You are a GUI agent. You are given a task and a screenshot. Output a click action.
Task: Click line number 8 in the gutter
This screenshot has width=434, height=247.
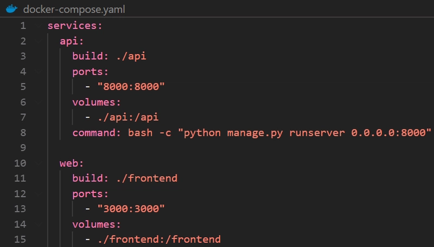pyautogui.click(x=23, y=133)
